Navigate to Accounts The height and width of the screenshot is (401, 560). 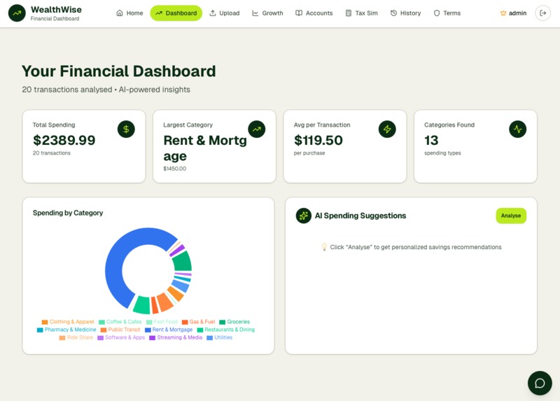(314, 13)
